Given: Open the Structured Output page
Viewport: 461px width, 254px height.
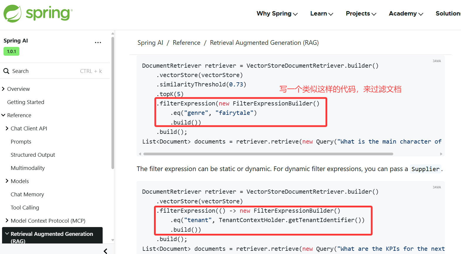Looking at the screenshot, I should (x=33, y=155).
